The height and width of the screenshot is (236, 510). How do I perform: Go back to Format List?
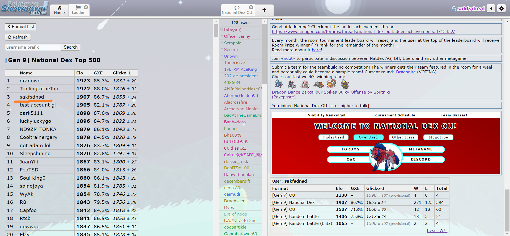(x=21, y=27)
